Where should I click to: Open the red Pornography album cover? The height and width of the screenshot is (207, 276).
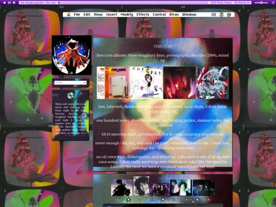[179, 83]
